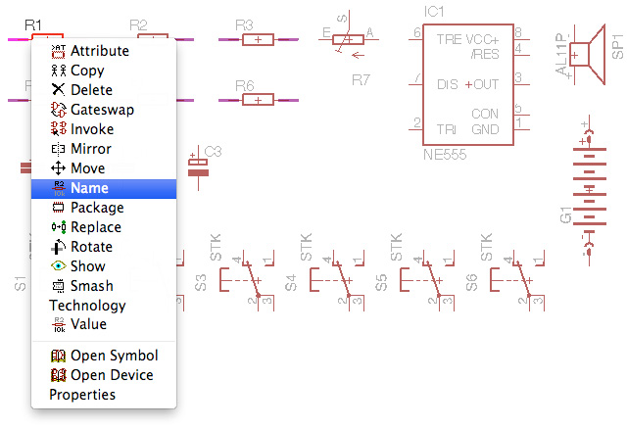Click the Gateswap icon
Viewport: 627px width, 429px height.
click(58, 110)
